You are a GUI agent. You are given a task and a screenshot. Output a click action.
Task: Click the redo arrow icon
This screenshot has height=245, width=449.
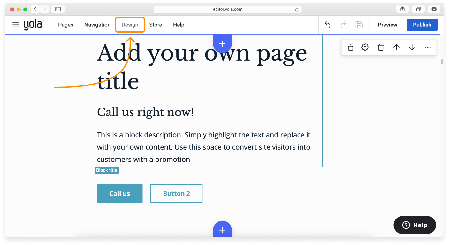click(x=343, y=25)
